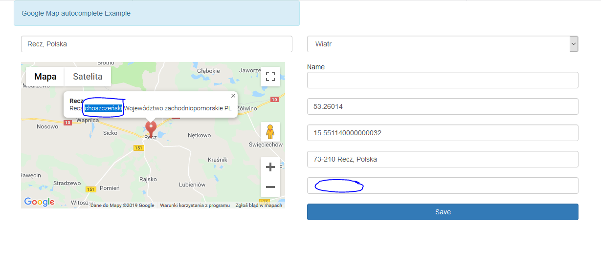Click the Name input field

point(443,80)
